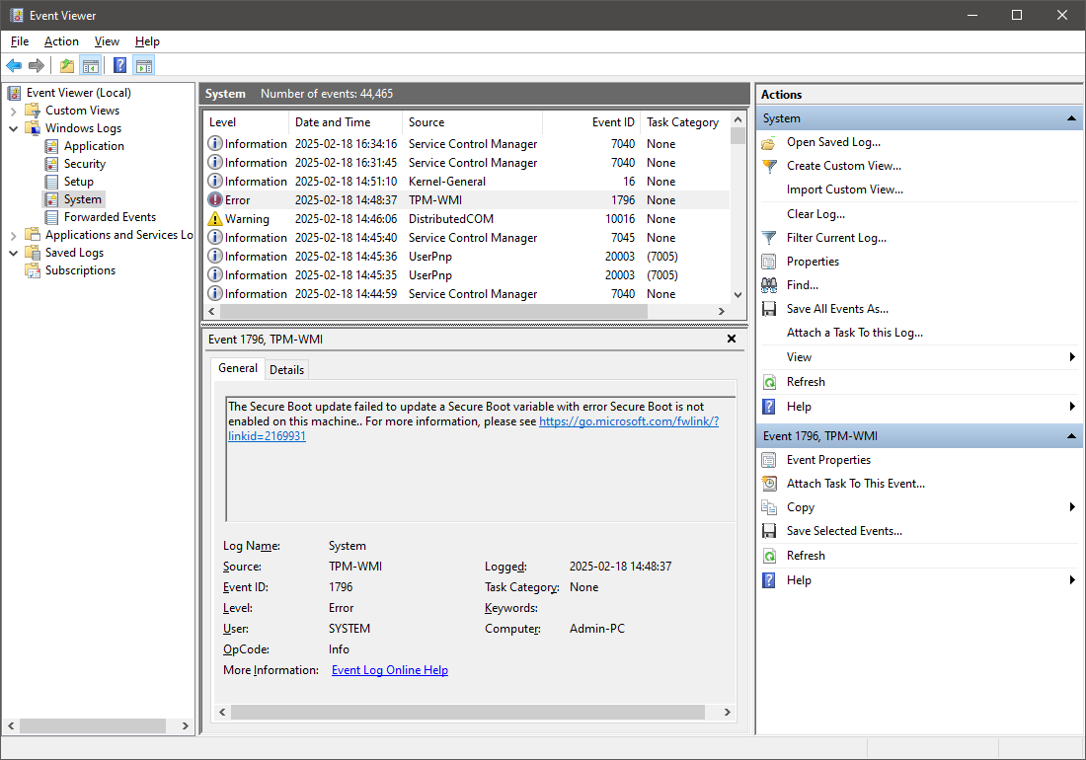Click the Save All Events As disk icon
The width and height of the screenshot is (1086, 760).
point(769,309)
